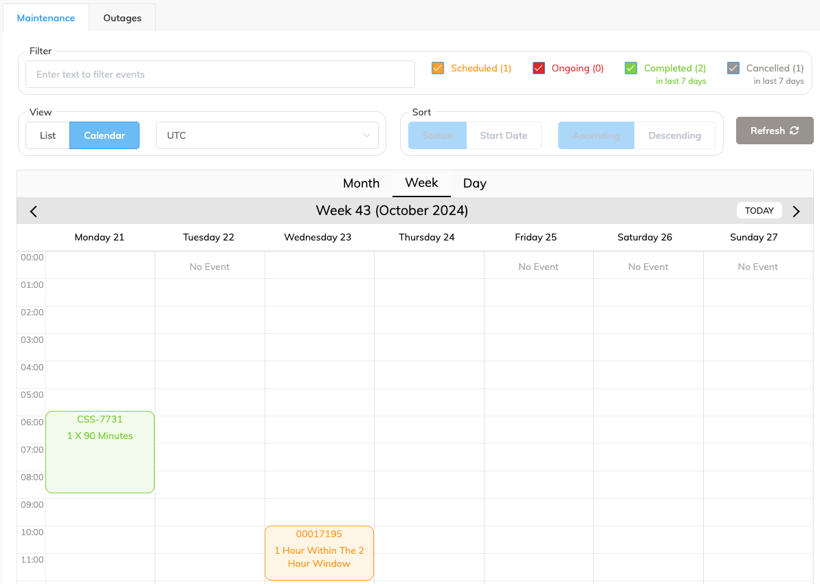Image resolution: width=820 pixels, height=584 pixels.
Task: Uncheck the Completed events filter
Action: tap(630, 68)
